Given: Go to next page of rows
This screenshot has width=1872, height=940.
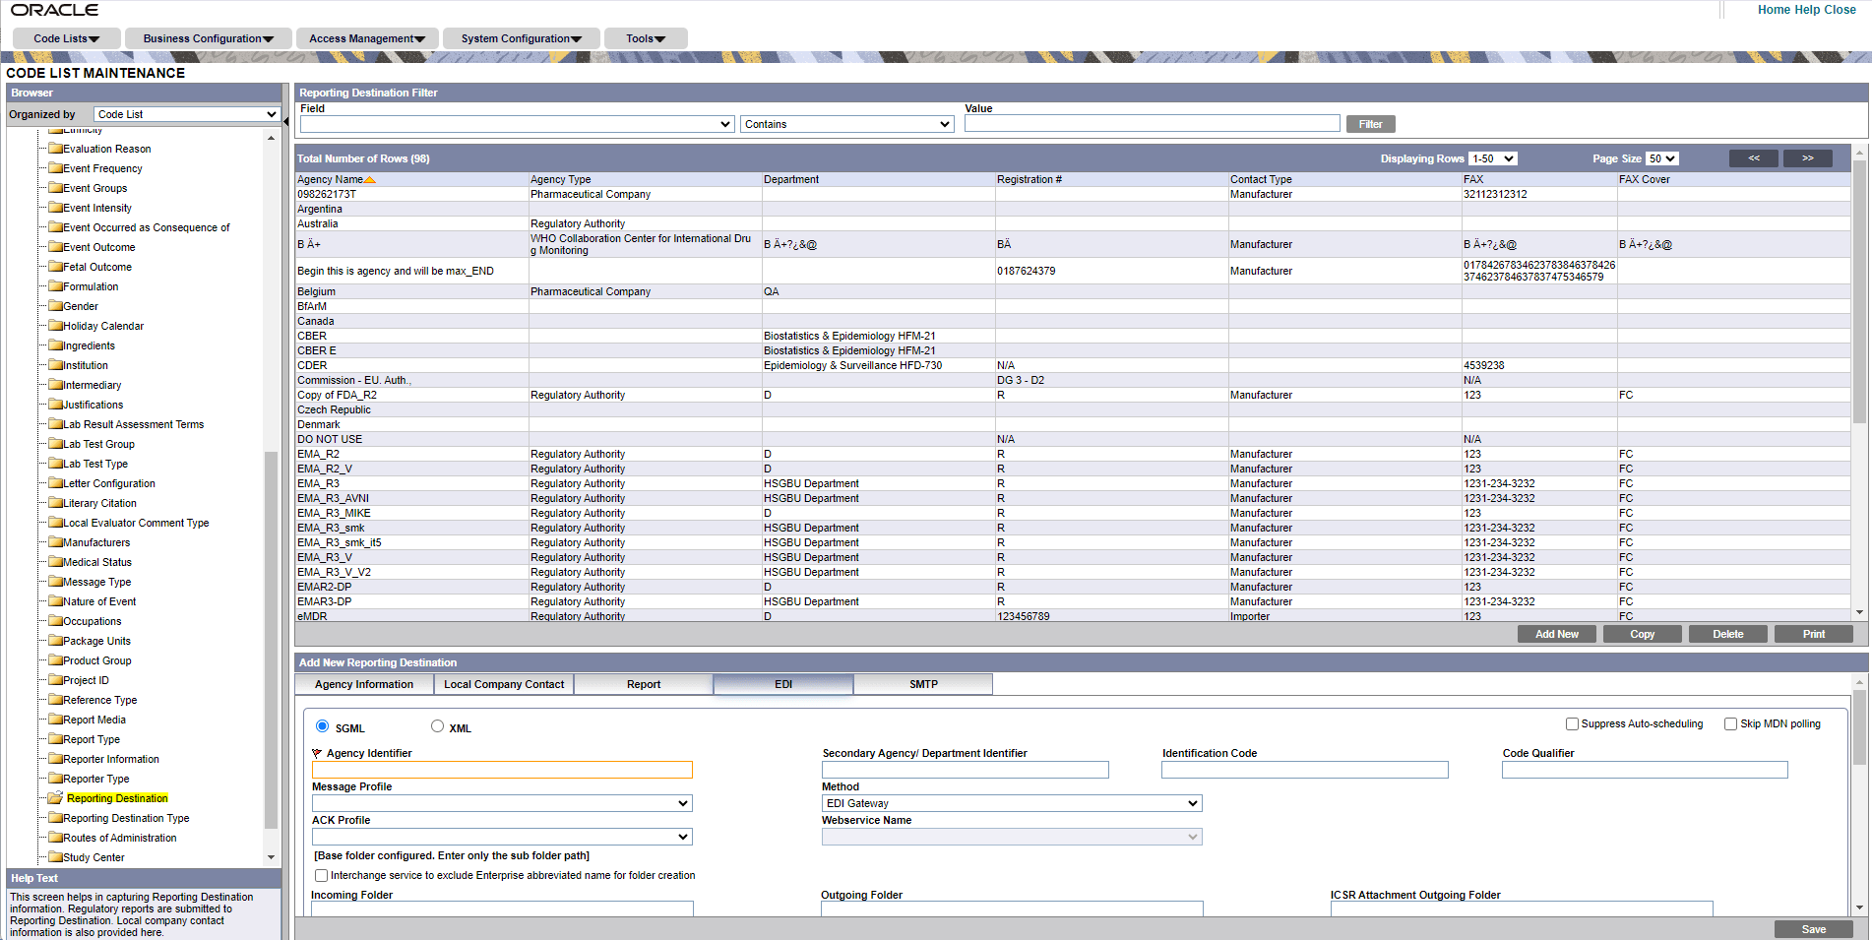Looking at the screenshot, I should click(x=1808, y=158).
